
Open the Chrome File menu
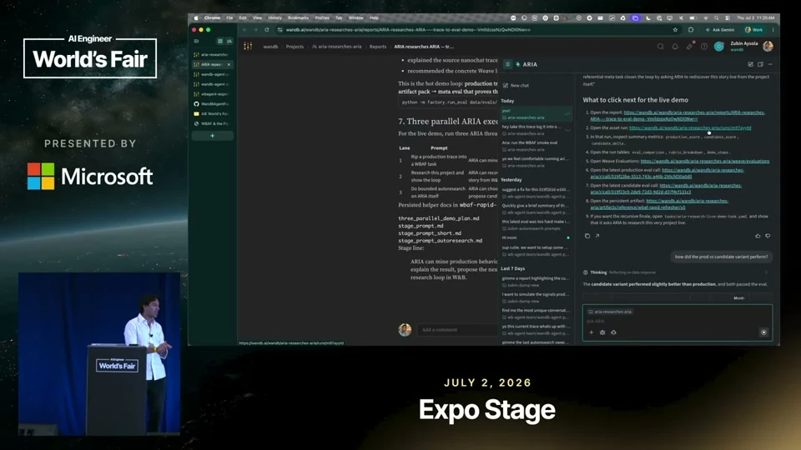[229, 17]
